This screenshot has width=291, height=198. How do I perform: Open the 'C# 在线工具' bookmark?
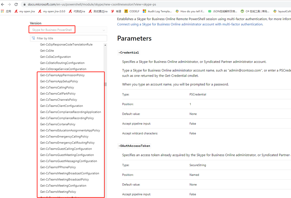click(255, 11)
